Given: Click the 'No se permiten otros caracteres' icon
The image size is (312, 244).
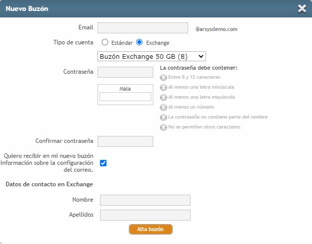Looking at the screenshot, I should [x=163, y=127].
